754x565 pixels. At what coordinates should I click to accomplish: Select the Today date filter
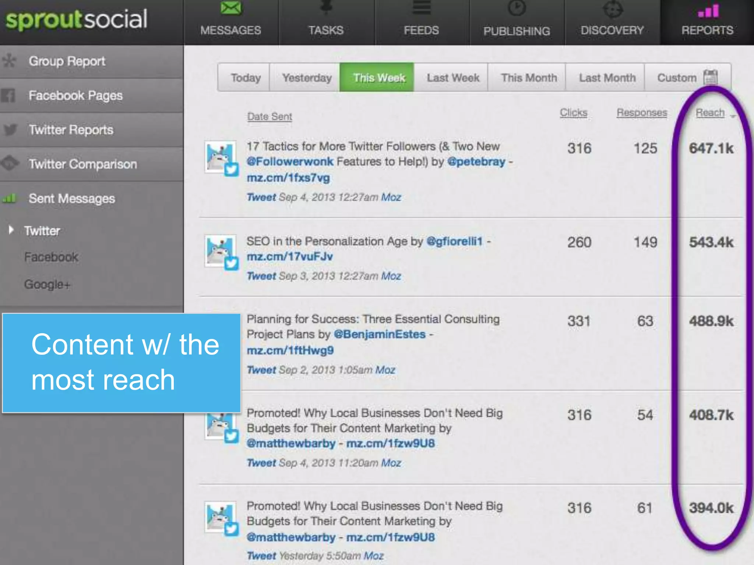(x=246, y=78)
